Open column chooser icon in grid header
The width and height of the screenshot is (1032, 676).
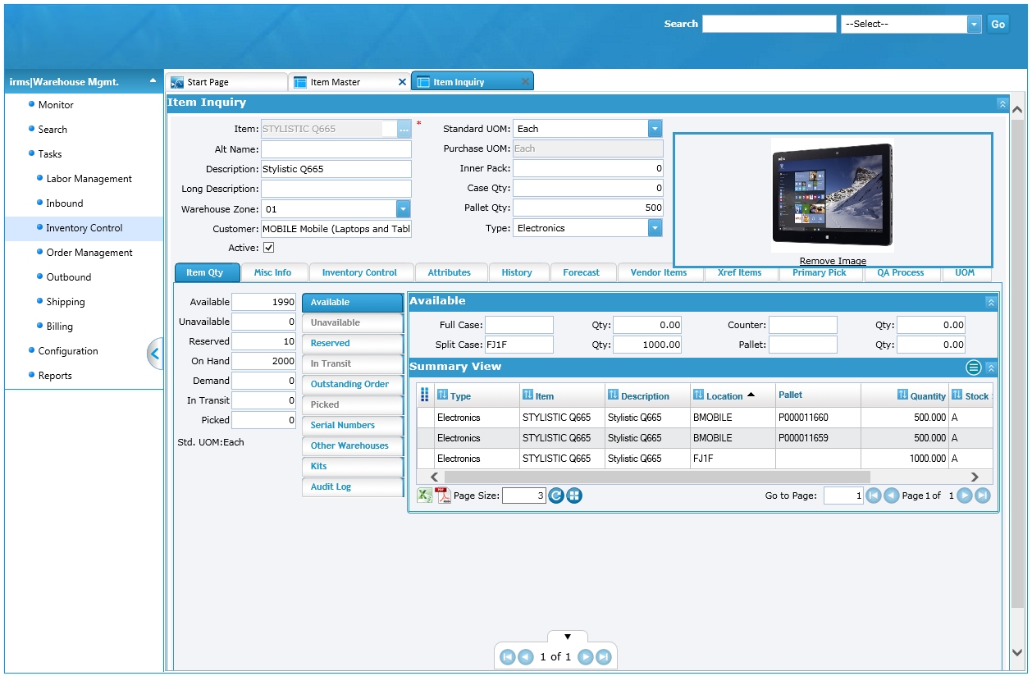coord(425,395)
